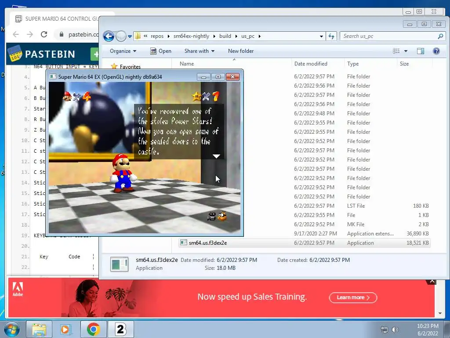The width and height of the screenshot is (450, 338).
Task: Refresh the us_pc folder view
Action: point(331,36)
